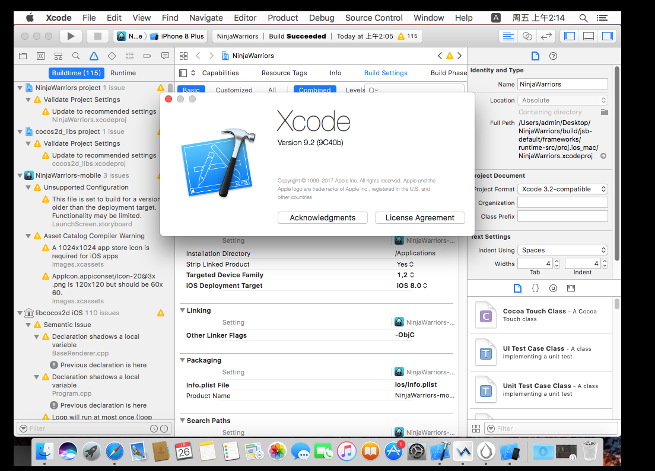This screenshot has width=655, height=471.
Task: Choose containing directory folder icon
Action: coord(604,112)
